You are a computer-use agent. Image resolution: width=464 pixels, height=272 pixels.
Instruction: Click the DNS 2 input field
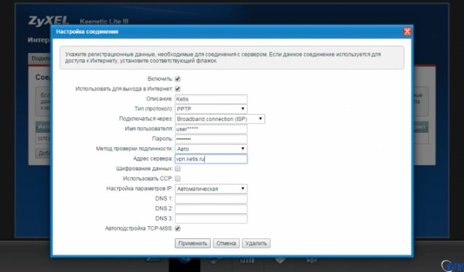tap(211, 209)
